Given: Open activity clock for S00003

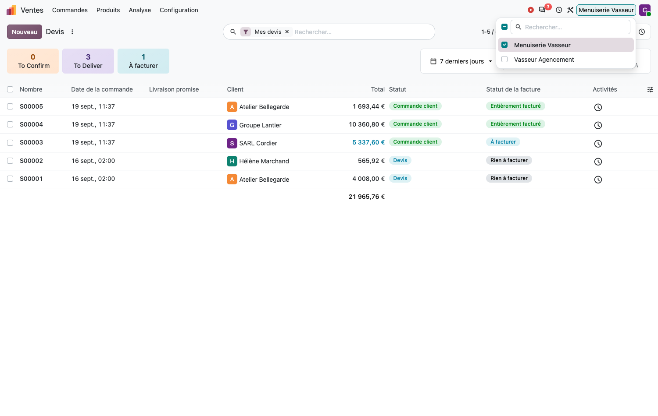Looking at the screenshot, I should click(598, 144).
